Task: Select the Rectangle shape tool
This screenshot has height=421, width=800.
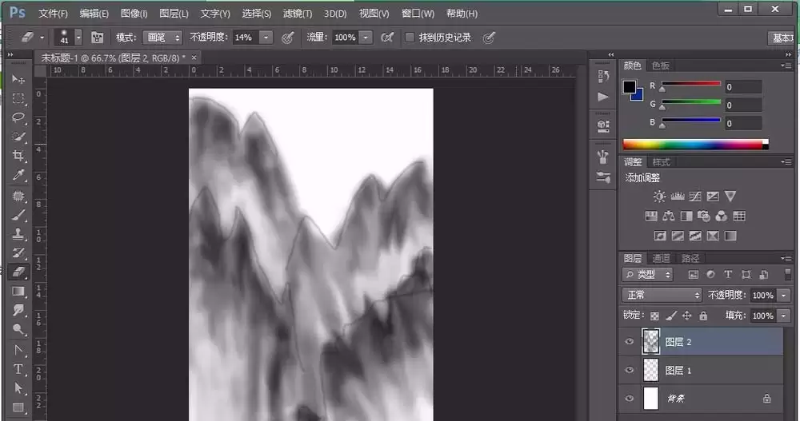Action: 18,407
